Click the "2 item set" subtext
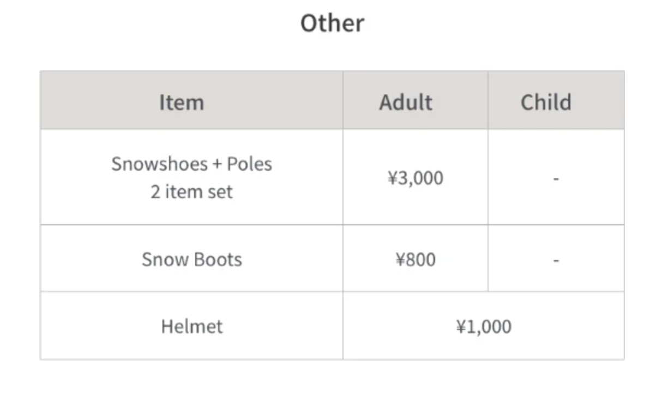 [x=191, y=192]
